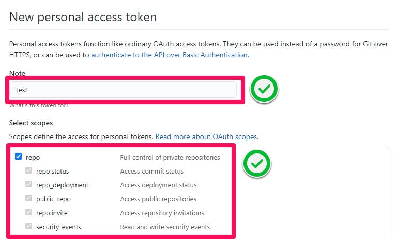Screen dimensions: 396x239
Task: Focus the Note input containing 'test'
Action: [123, 90]
